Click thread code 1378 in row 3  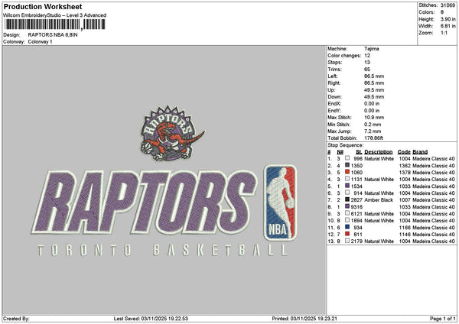pos(405,173)
